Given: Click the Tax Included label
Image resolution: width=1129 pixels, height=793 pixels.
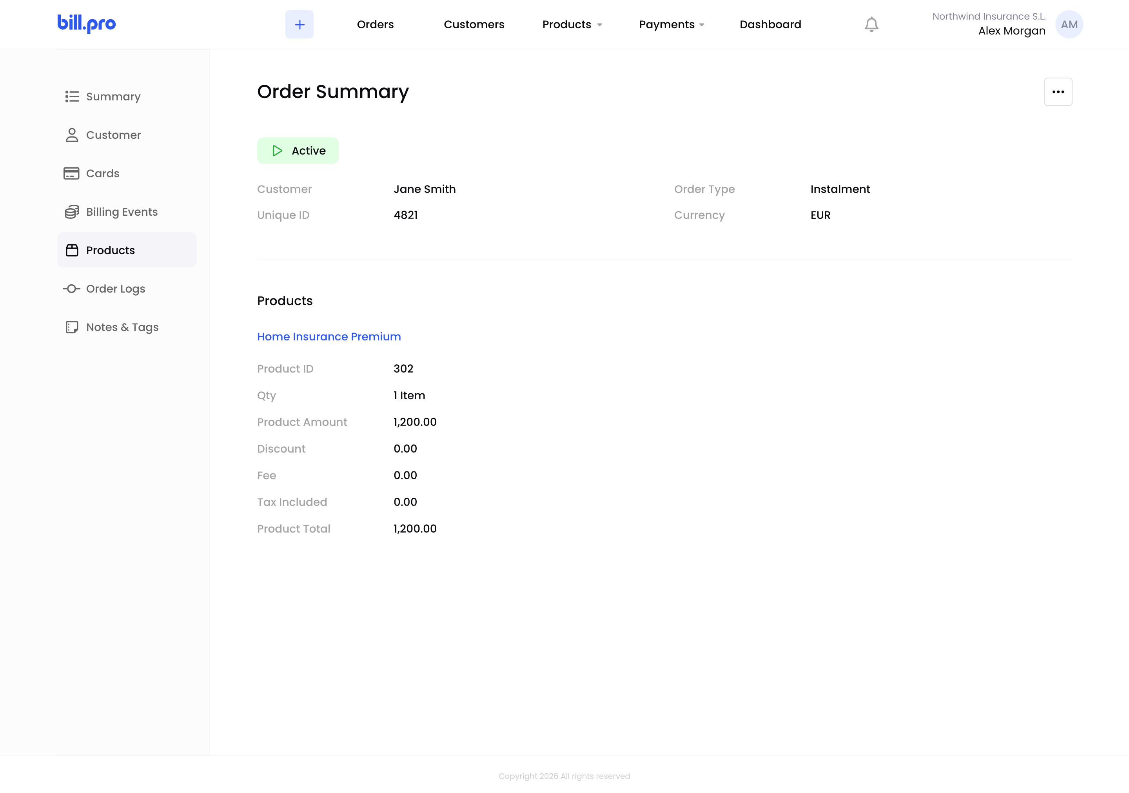Looking at the screenshot, I should [x=292, y=502].
